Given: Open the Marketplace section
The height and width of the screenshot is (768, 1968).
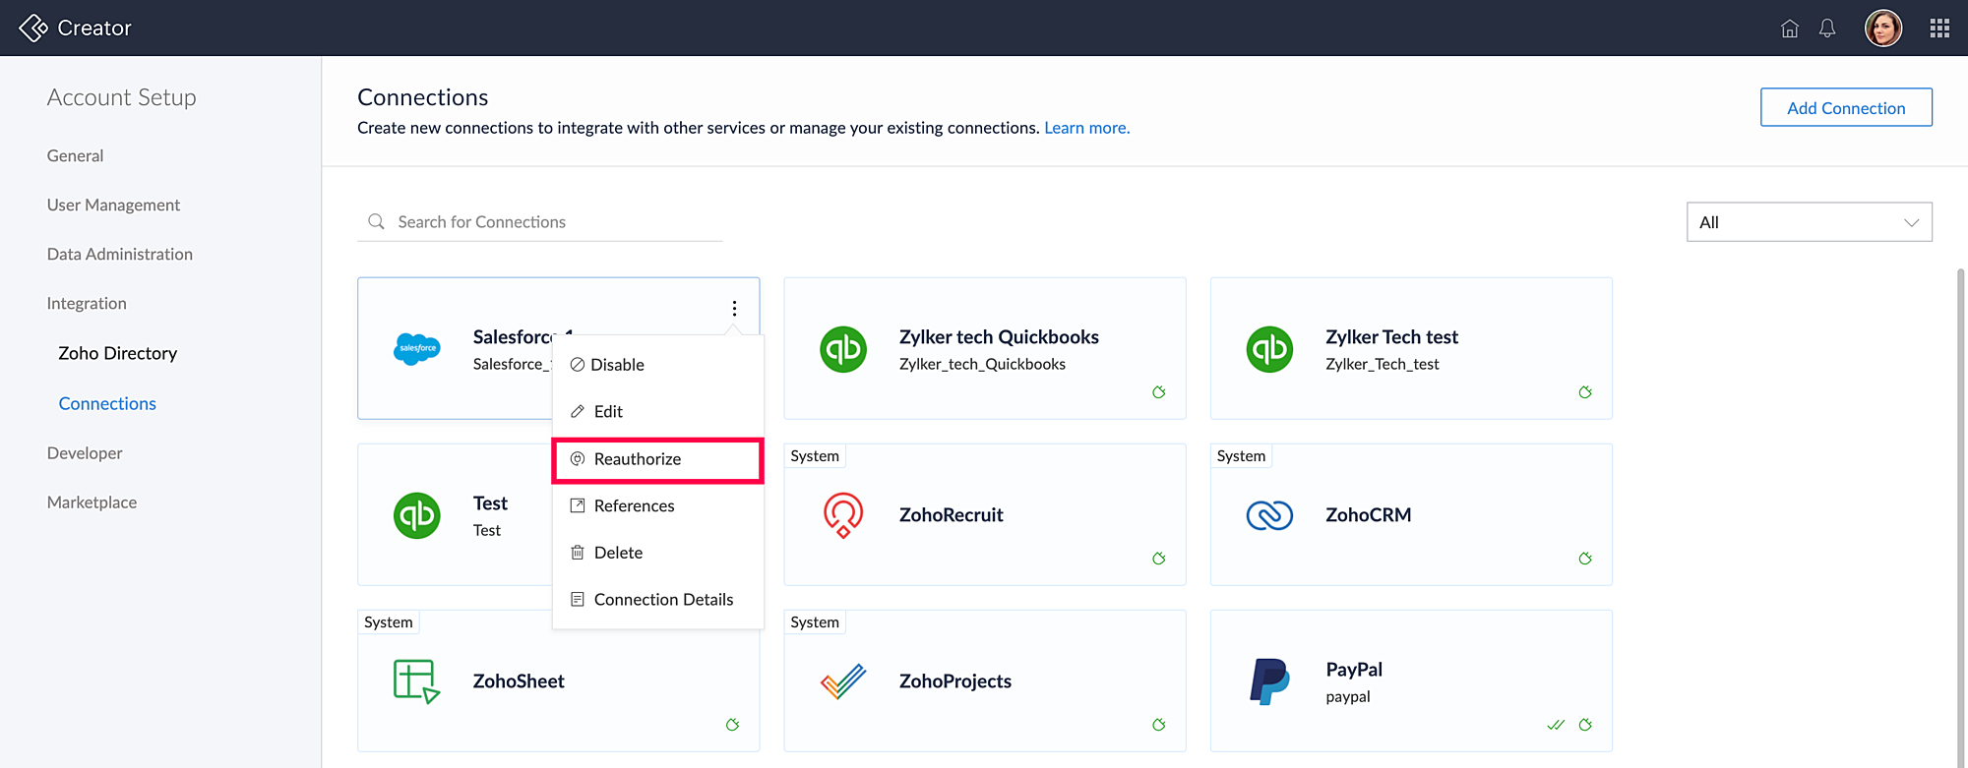Looking at the screenshot, I should point(92,502).
